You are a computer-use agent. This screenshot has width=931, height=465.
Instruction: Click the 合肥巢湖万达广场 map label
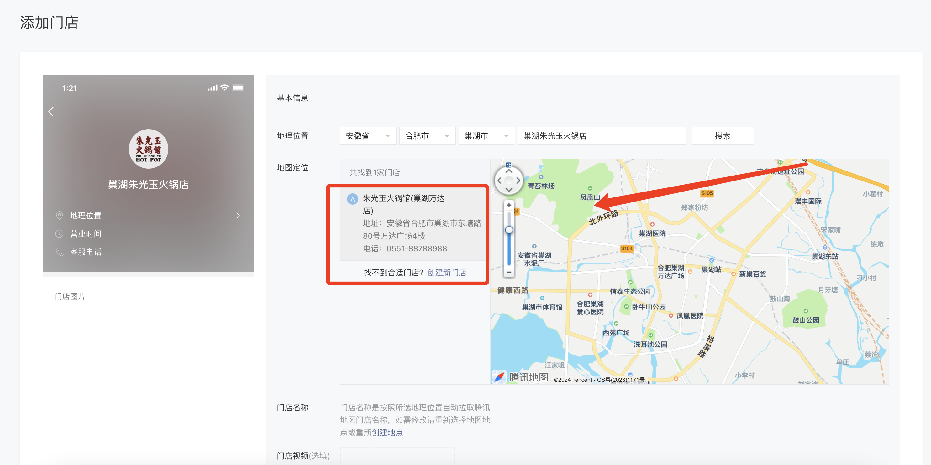671,272
